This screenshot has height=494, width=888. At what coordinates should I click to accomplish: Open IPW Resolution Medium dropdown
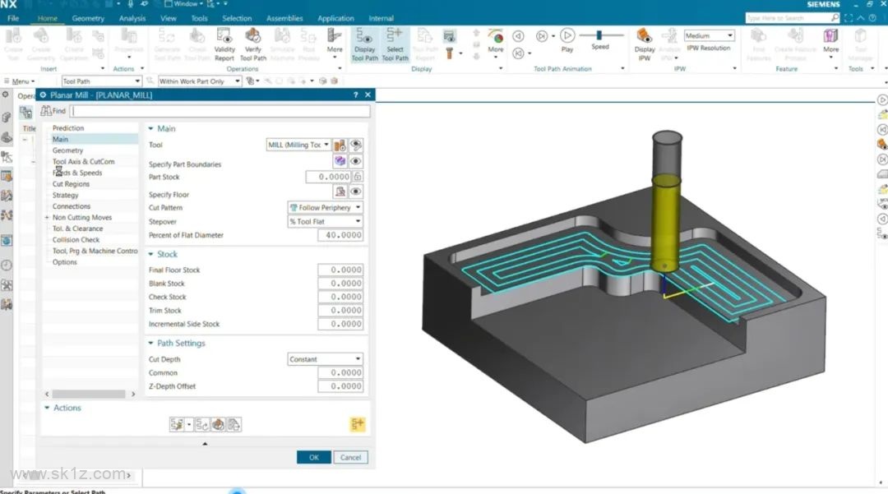709,35
